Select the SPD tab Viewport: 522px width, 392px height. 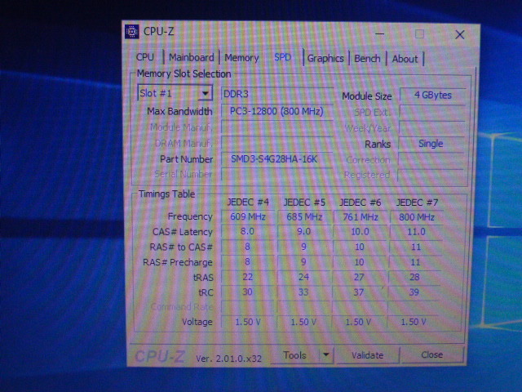coord(282,58)
